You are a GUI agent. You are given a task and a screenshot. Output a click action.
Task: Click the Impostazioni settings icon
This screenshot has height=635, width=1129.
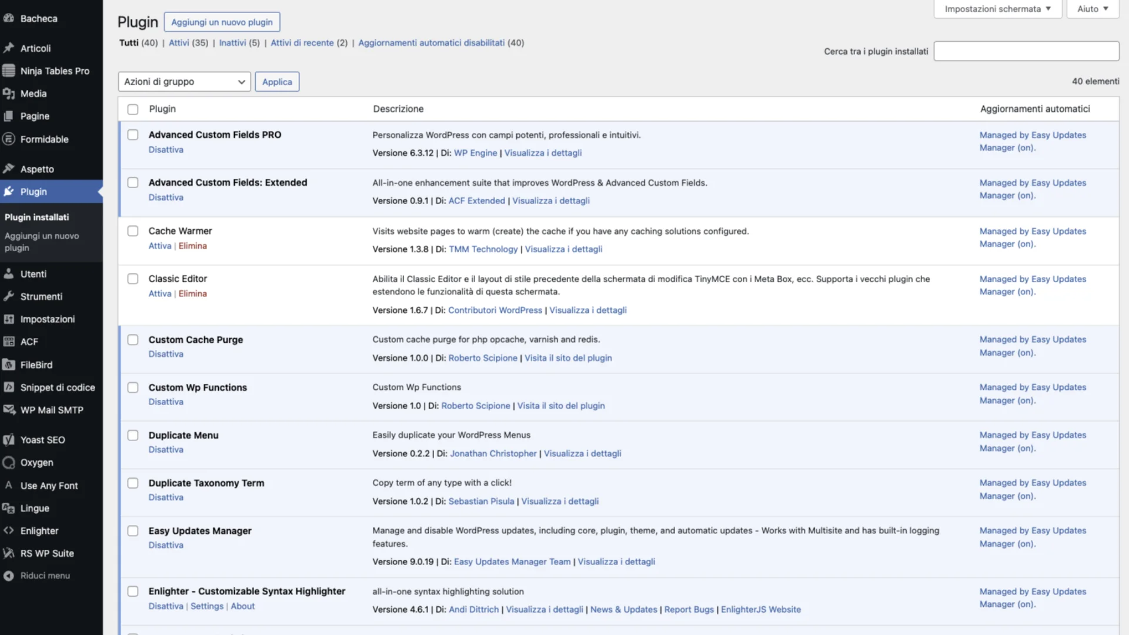9,319
